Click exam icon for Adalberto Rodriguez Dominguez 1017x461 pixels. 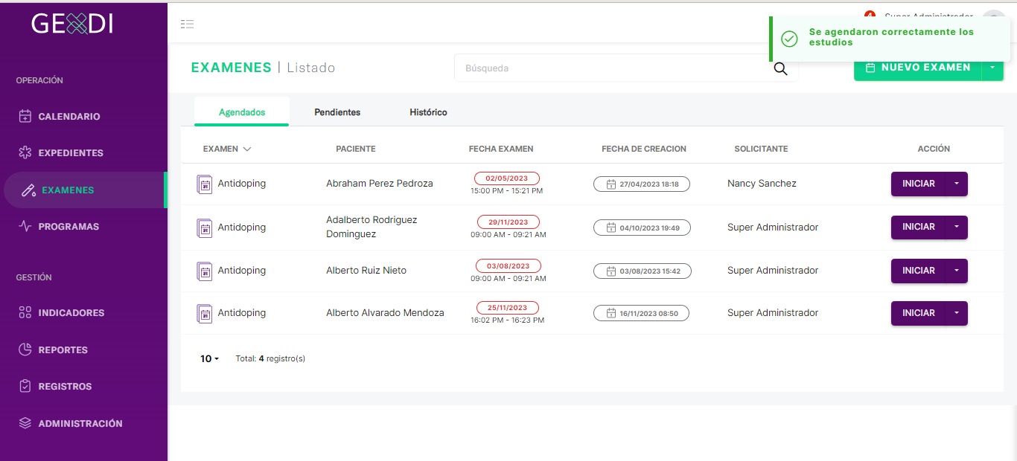pos(204,228)
